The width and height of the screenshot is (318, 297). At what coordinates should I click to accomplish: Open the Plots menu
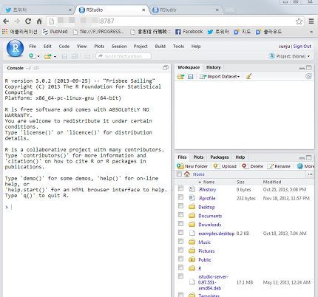99,47
